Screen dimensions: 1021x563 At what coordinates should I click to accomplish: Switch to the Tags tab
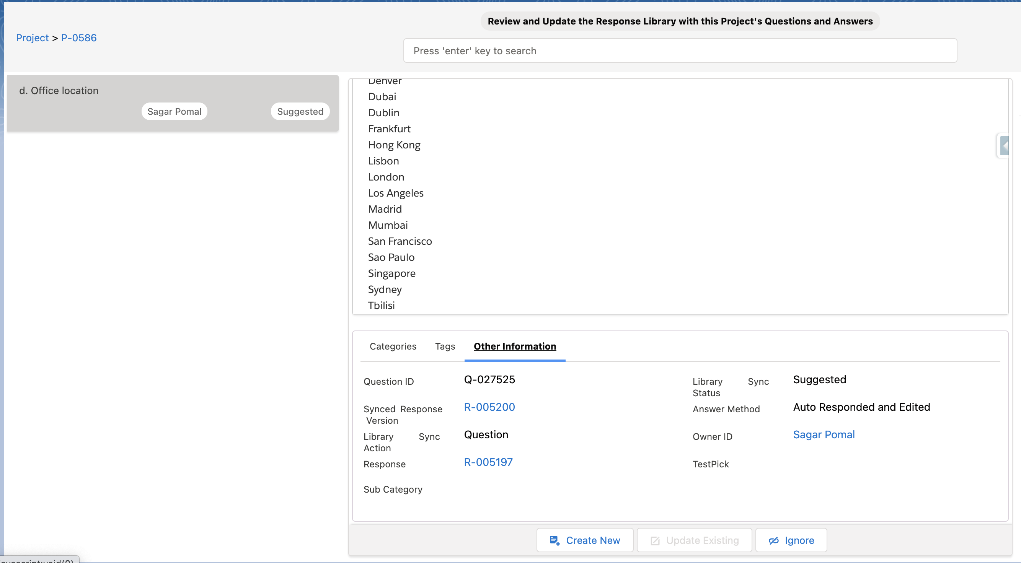tap(445, 346)
